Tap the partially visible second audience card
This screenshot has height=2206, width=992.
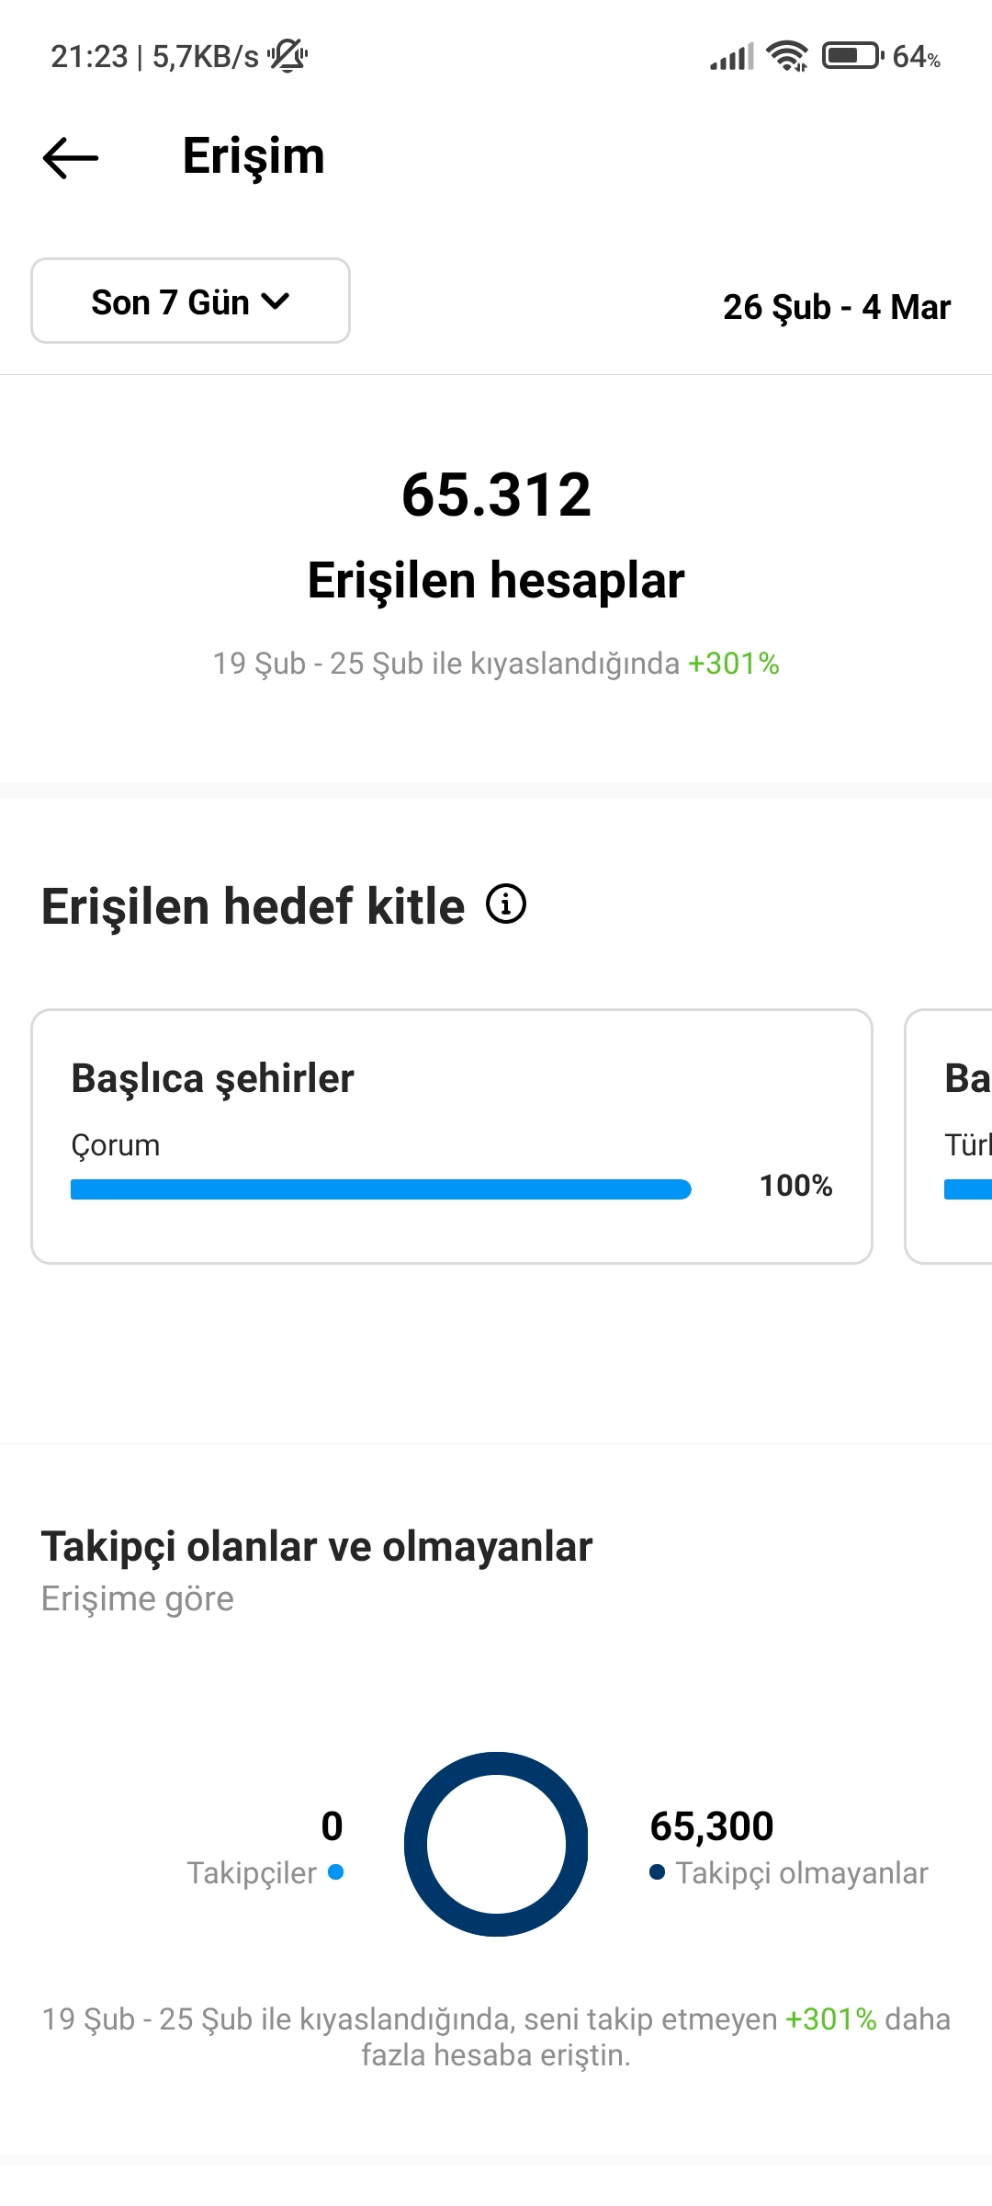[x=949, y=1136]
